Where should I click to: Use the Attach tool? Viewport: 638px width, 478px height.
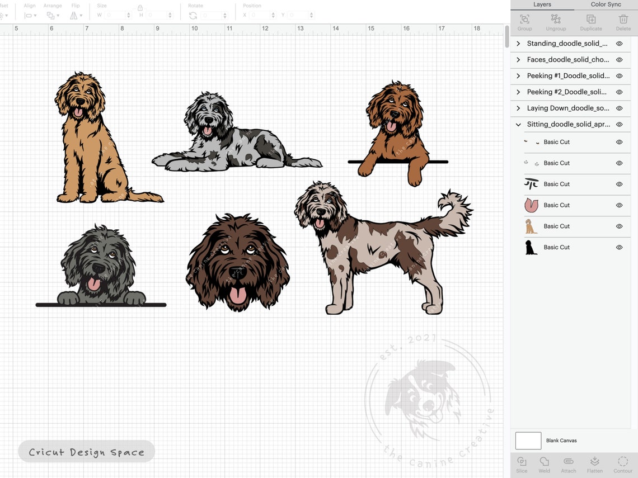[x=569, y=464]
